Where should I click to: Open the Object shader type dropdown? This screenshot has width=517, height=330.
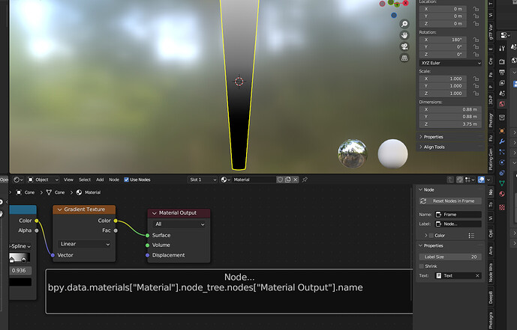[43, 180]
